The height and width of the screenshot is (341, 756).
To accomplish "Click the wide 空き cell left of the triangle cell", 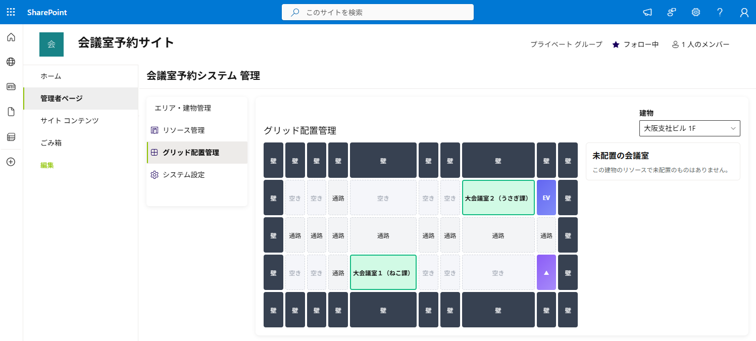I will pyautogui.click(x=498, y=272).
